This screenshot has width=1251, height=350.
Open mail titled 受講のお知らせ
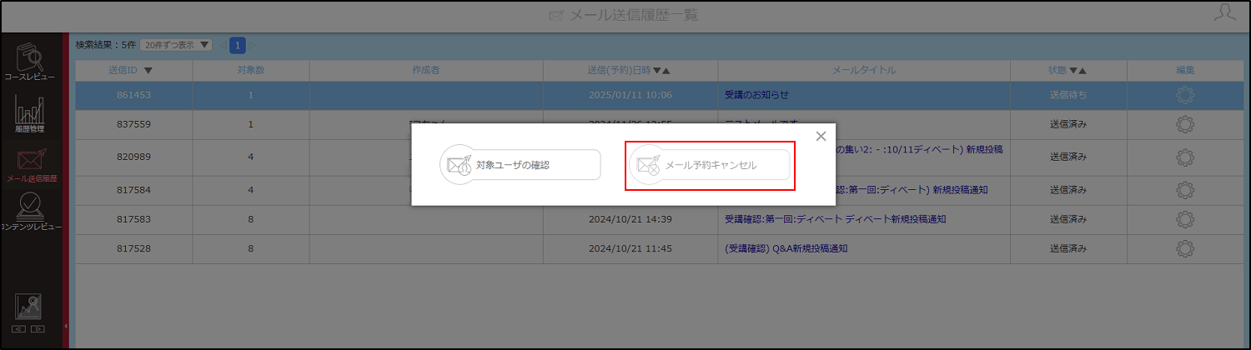[x=757, y=95]
